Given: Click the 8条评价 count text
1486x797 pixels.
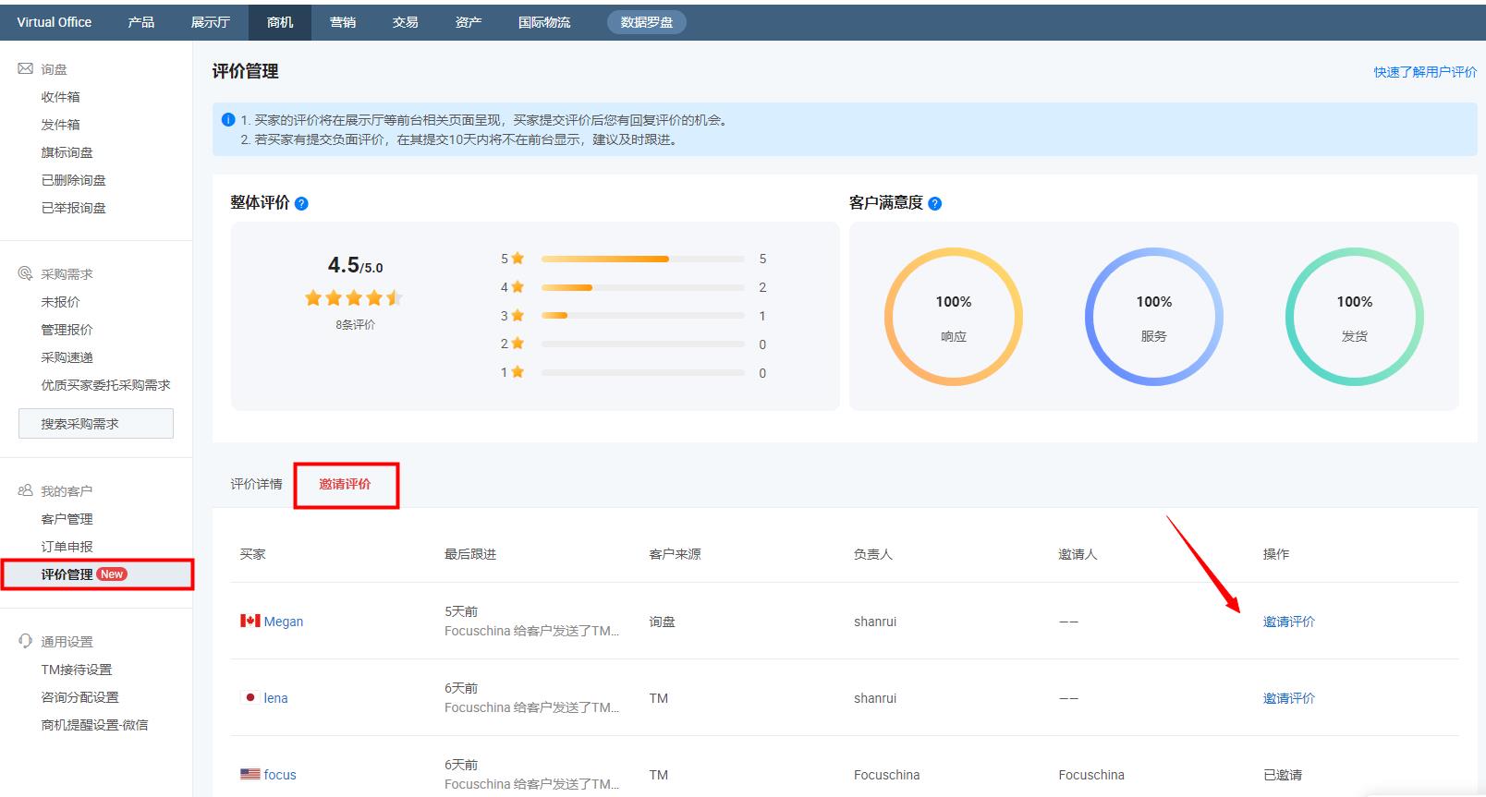Looking at the screenshot, I should click(355, 325).
